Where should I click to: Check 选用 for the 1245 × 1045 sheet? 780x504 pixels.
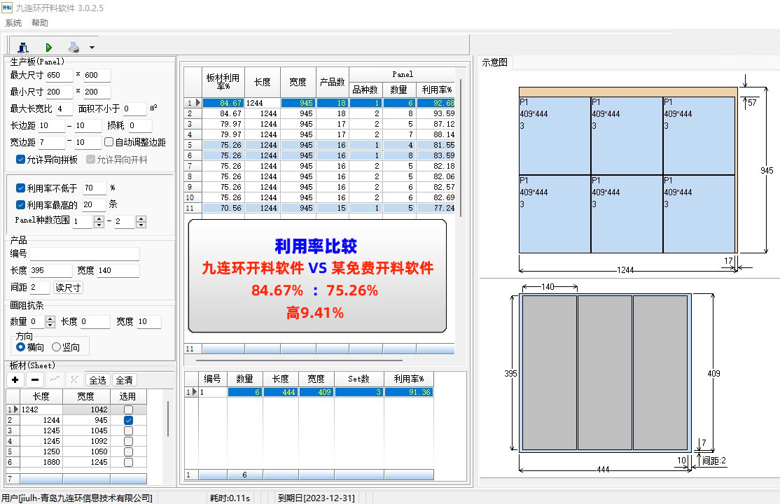pos(128,430)
